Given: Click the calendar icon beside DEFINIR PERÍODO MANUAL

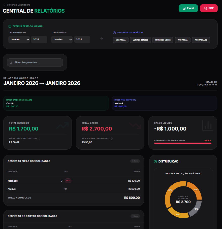Looking at the screenshot, I should pyautogui.click(x=10, y=26).
